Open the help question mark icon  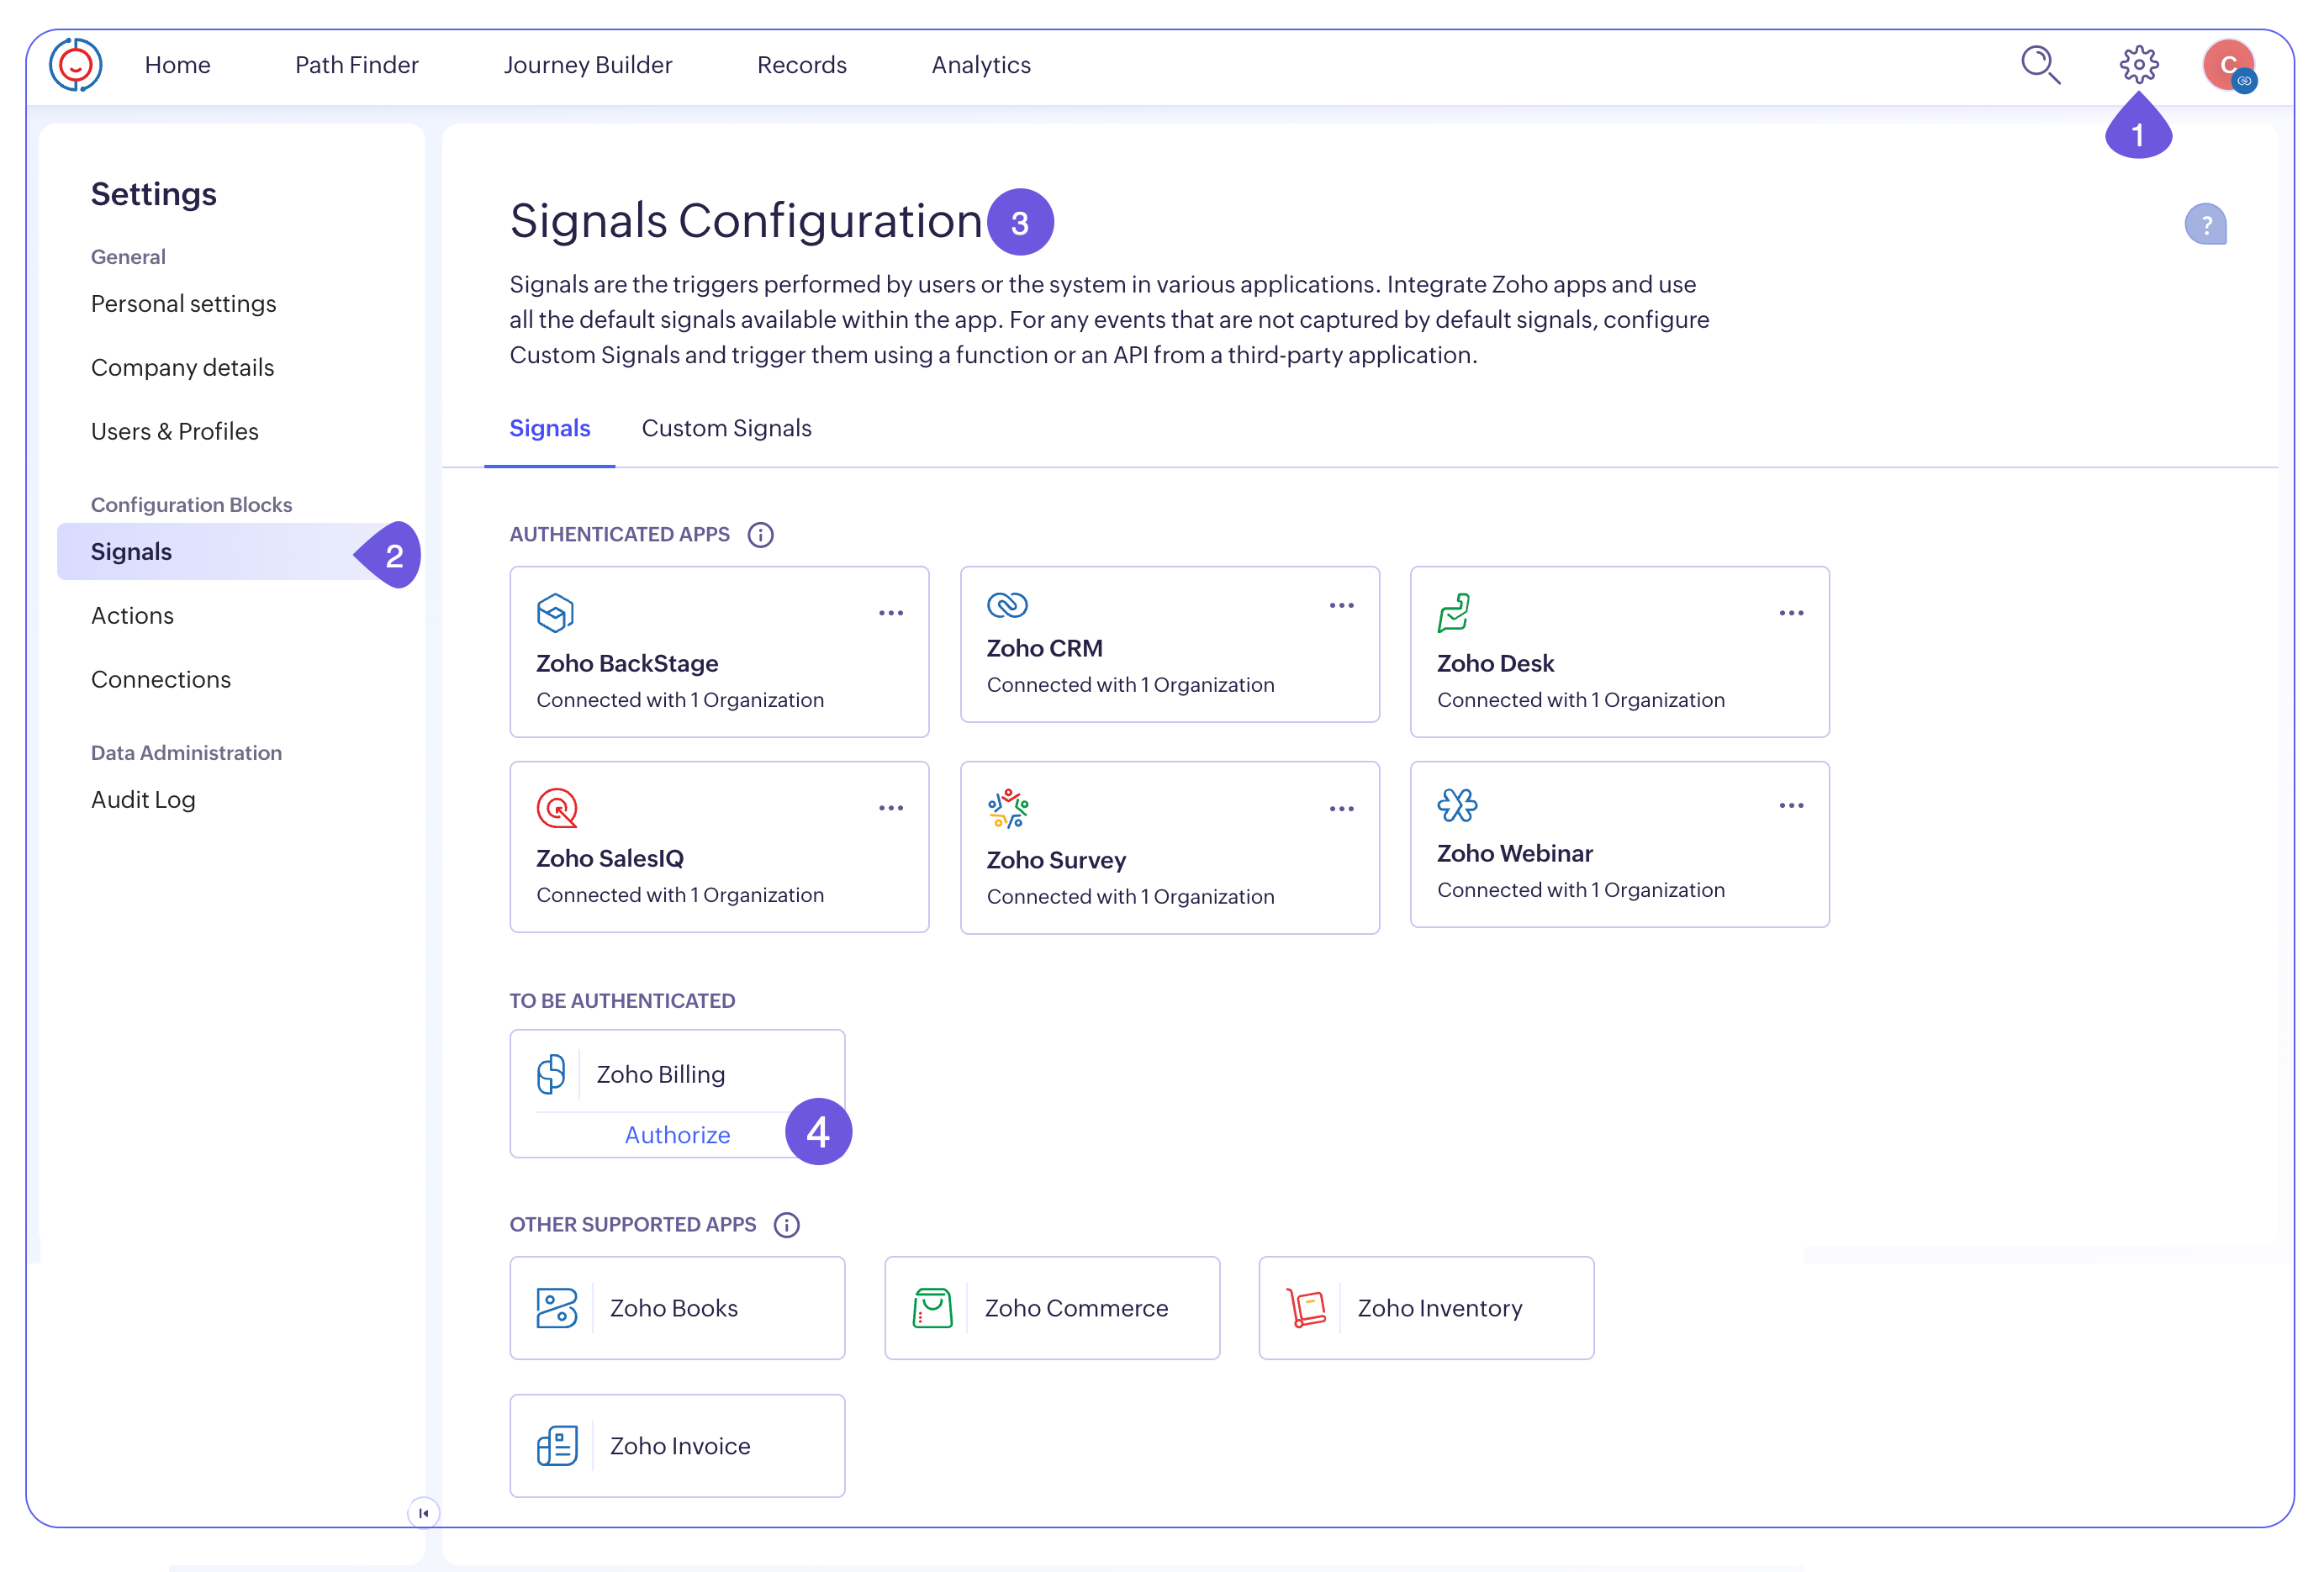coord(2205,224)
